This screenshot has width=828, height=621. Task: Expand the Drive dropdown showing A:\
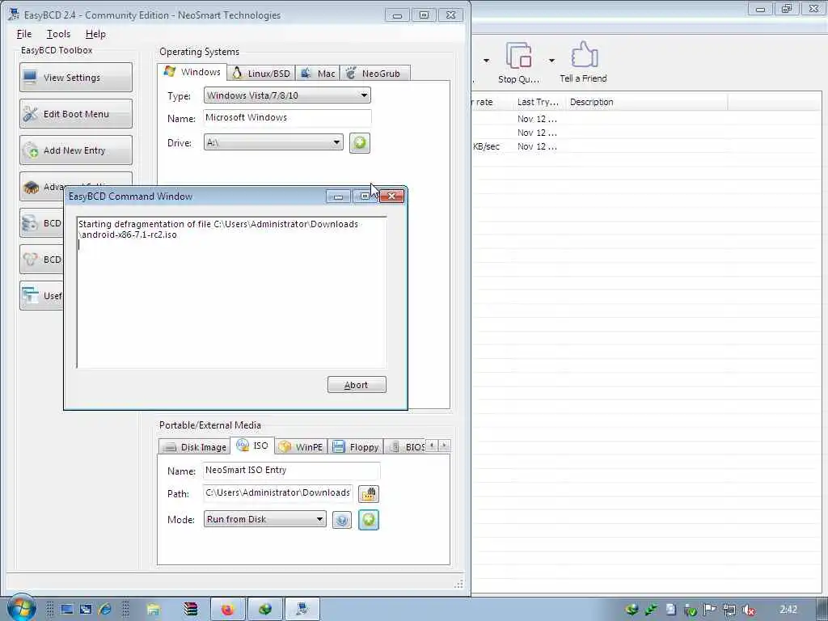tap(273, 142)
